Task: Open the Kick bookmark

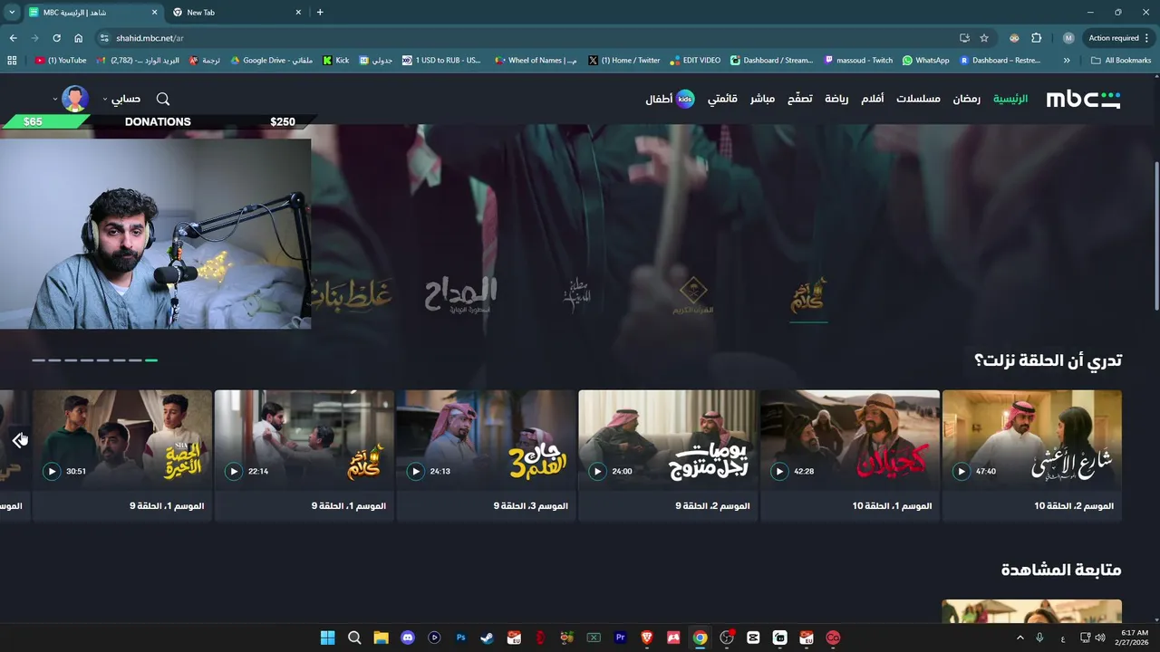Action: point(336,61)
